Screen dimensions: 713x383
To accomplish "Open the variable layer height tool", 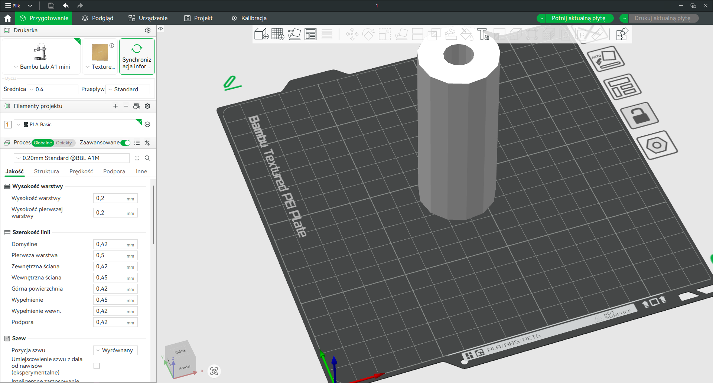I will [327, 34].
